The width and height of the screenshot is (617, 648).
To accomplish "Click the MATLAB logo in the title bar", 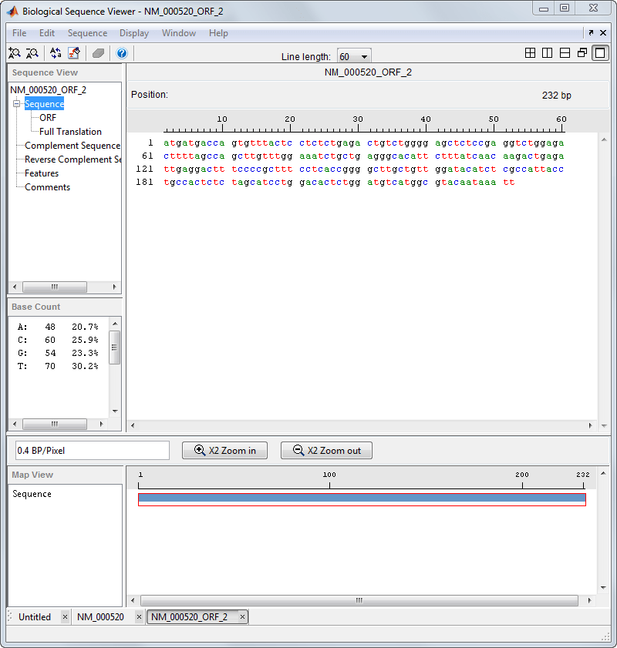I will click(x=13, y=12).
